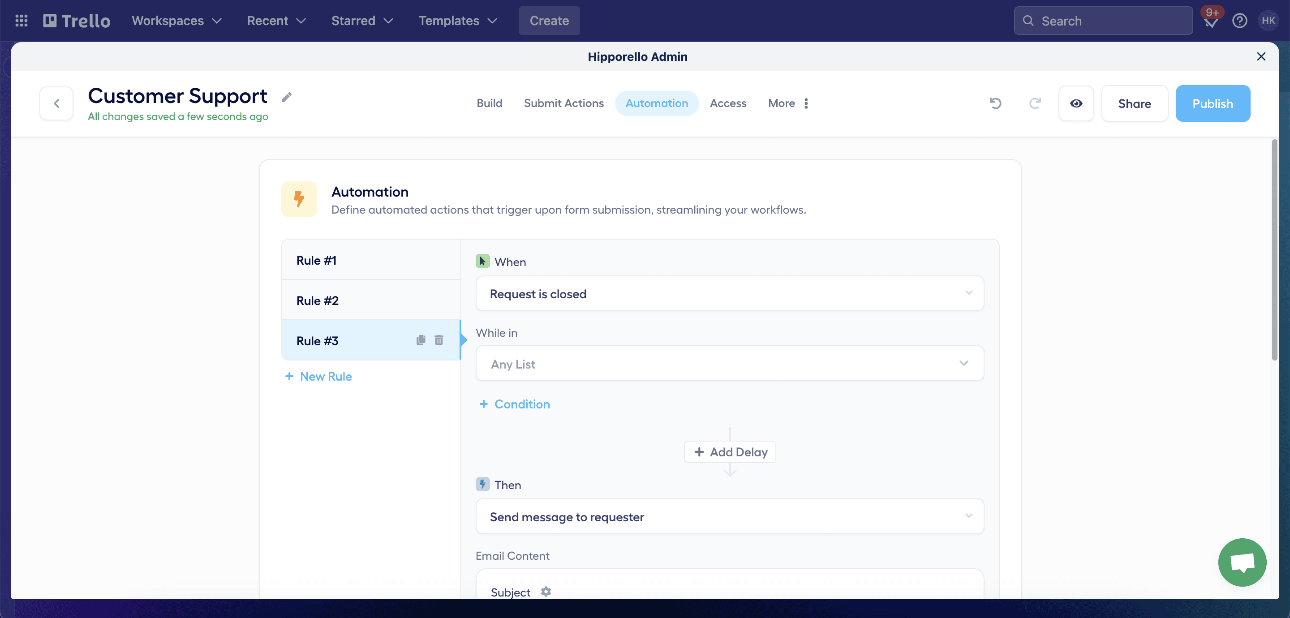This screenshot has width=1290, height=618.
Task: Open the More vertical dots menu
Action: [806, 103]
